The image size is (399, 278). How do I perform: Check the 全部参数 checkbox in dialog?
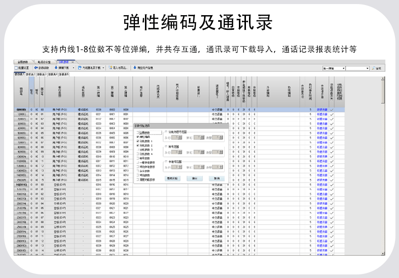(138, 132)
